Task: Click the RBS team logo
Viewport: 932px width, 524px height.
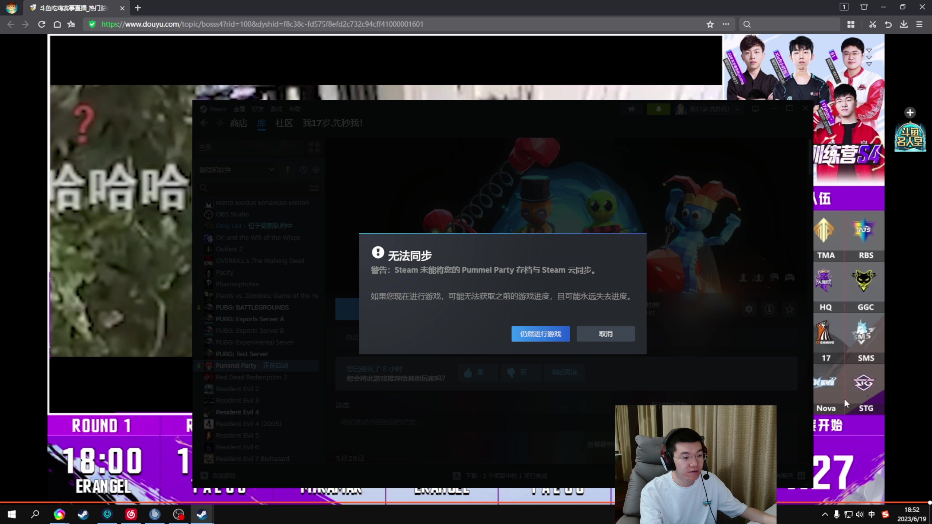Action: coord(864,230)
